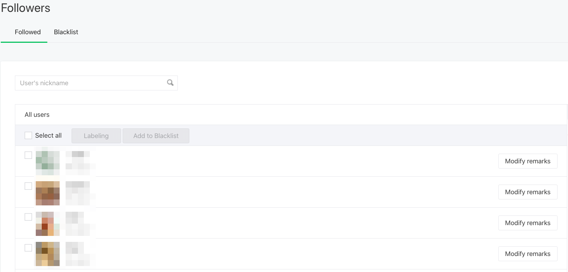Screen dimensions: 568x272
Task: Tick the Select all checkbox
Action: pos(28,135)
